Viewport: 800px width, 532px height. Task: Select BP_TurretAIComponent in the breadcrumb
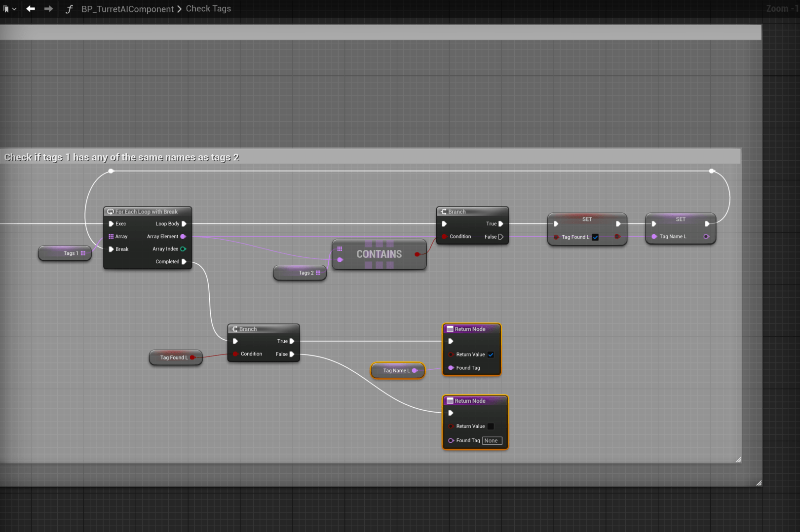[x=127, y=9]
